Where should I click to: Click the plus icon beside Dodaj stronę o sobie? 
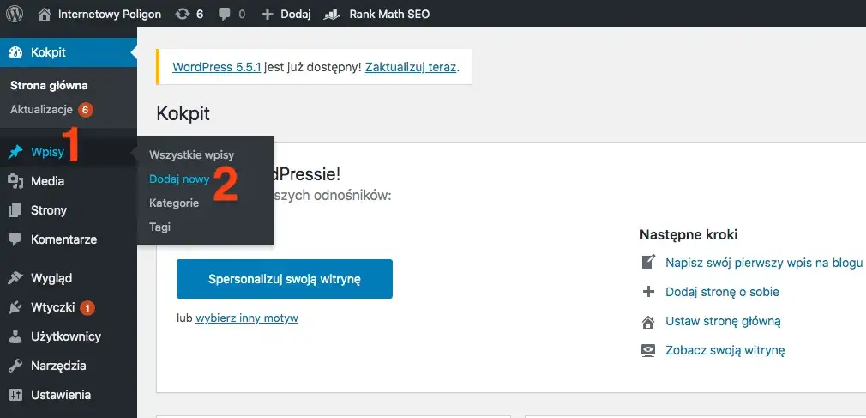click(648, 291)
